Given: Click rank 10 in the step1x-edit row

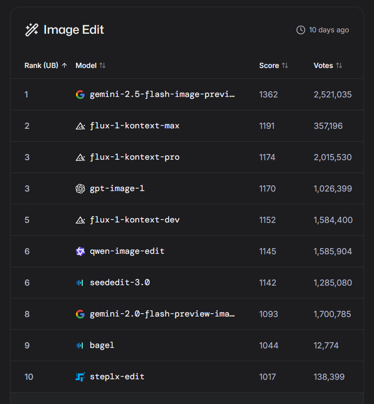Looking at the screenshot, I should pyautogui.click(x=29, y=377).
